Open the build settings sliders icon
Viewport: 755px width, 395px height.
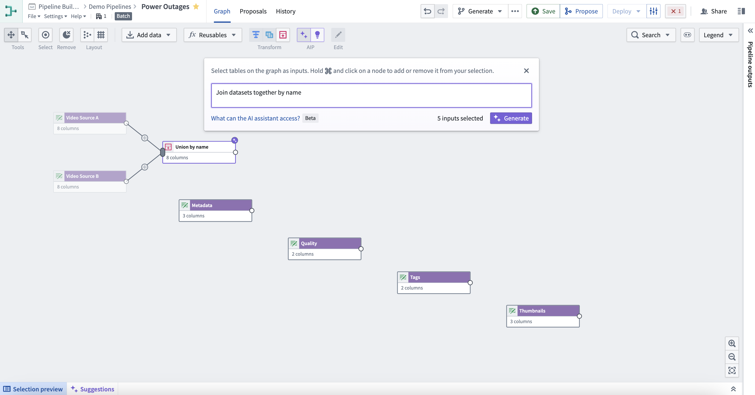point(654,11)
